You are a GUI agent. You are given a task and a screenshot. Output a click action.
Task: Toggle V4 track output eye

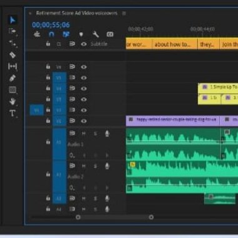pos(84,88)
